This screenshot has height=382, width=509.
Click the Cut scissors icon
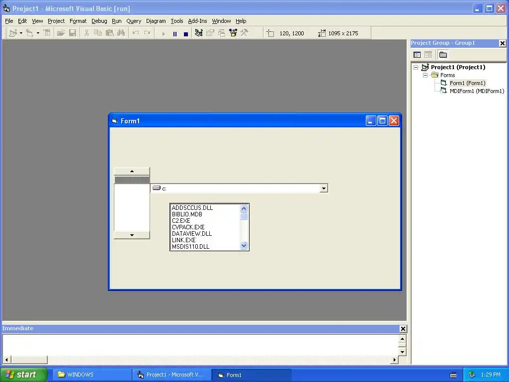coord(86,33)
